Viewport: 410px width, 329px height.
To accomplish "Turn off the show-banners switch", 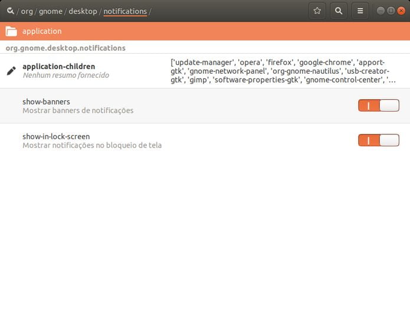I will pos(379,106).
